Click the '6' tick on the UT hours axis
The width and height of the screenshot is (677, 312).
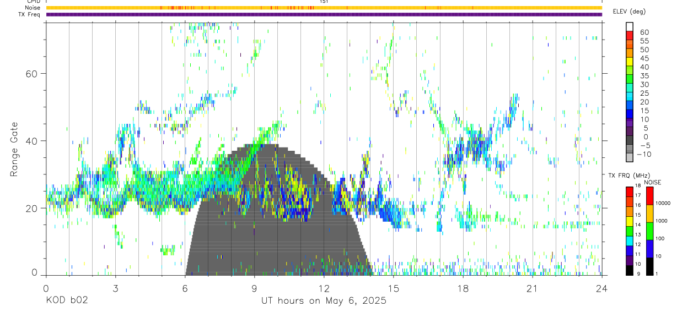click(x=185, y=288)
